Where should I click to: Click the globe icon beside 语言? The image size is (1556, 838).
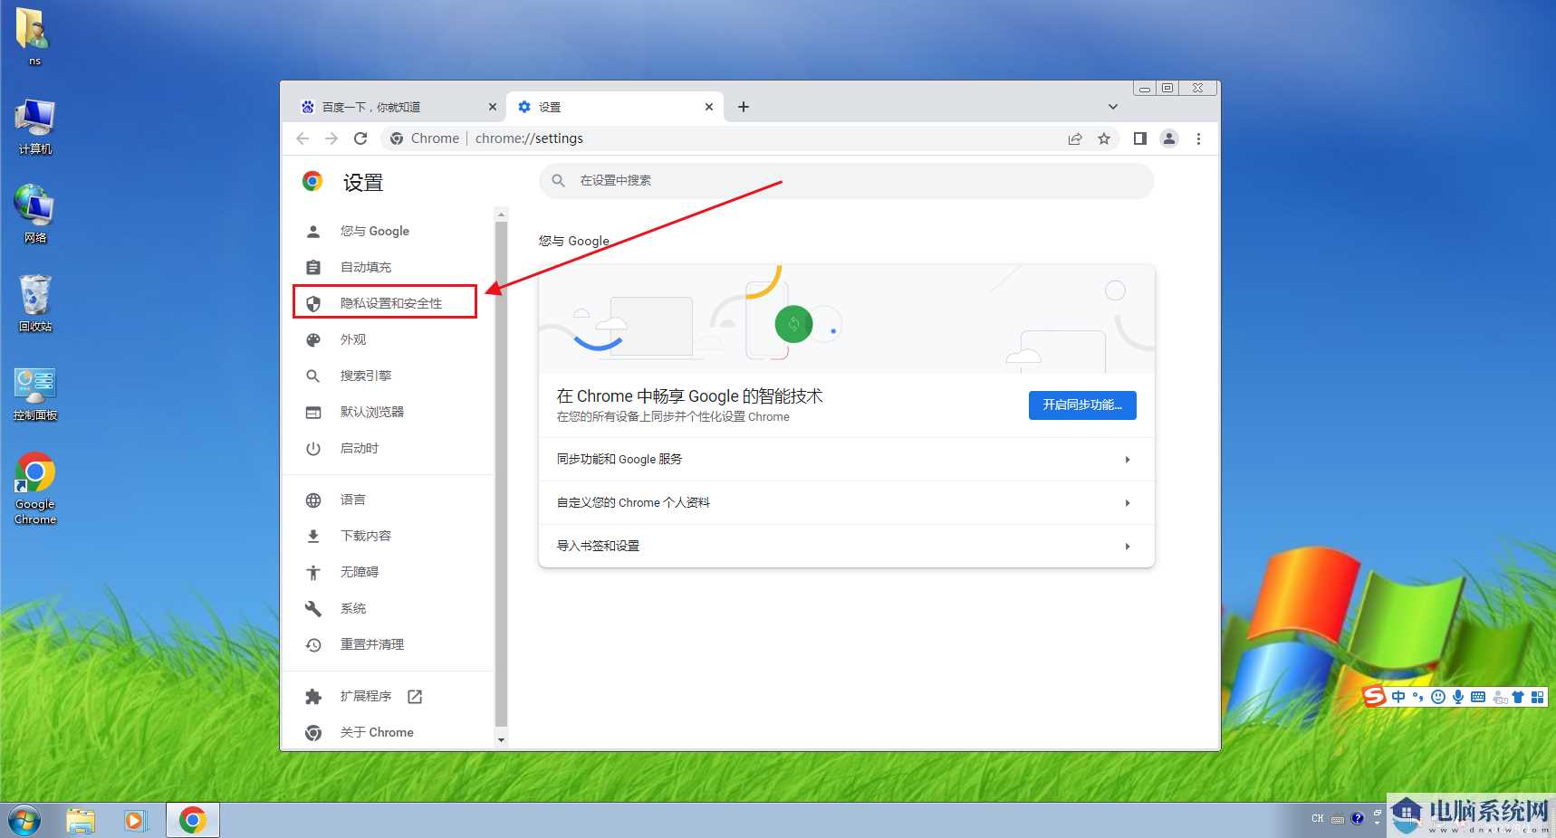313,500
